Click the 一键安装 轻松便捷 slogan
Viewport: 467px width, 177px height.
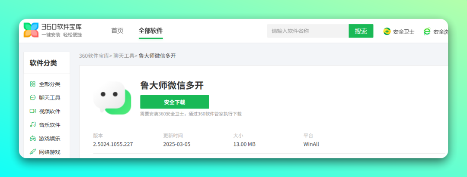click(x=61, y=35)
